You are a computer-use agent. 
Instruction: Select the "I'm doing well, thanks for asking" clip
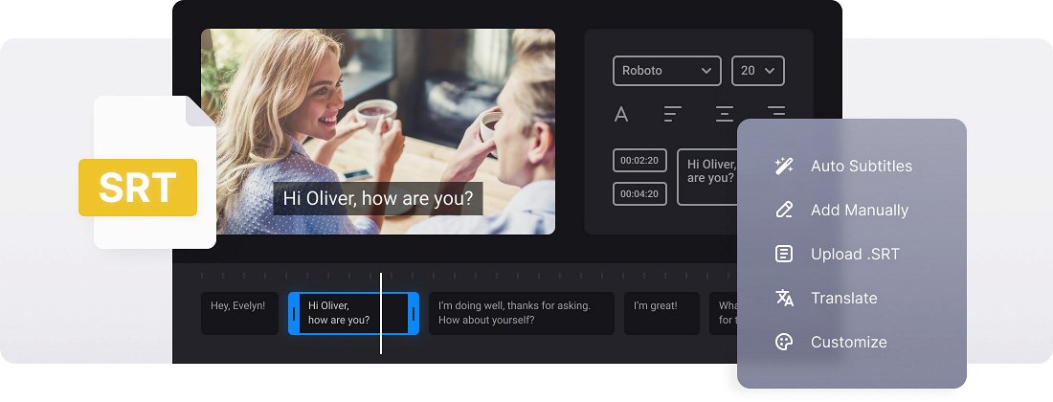pos(521,313)
